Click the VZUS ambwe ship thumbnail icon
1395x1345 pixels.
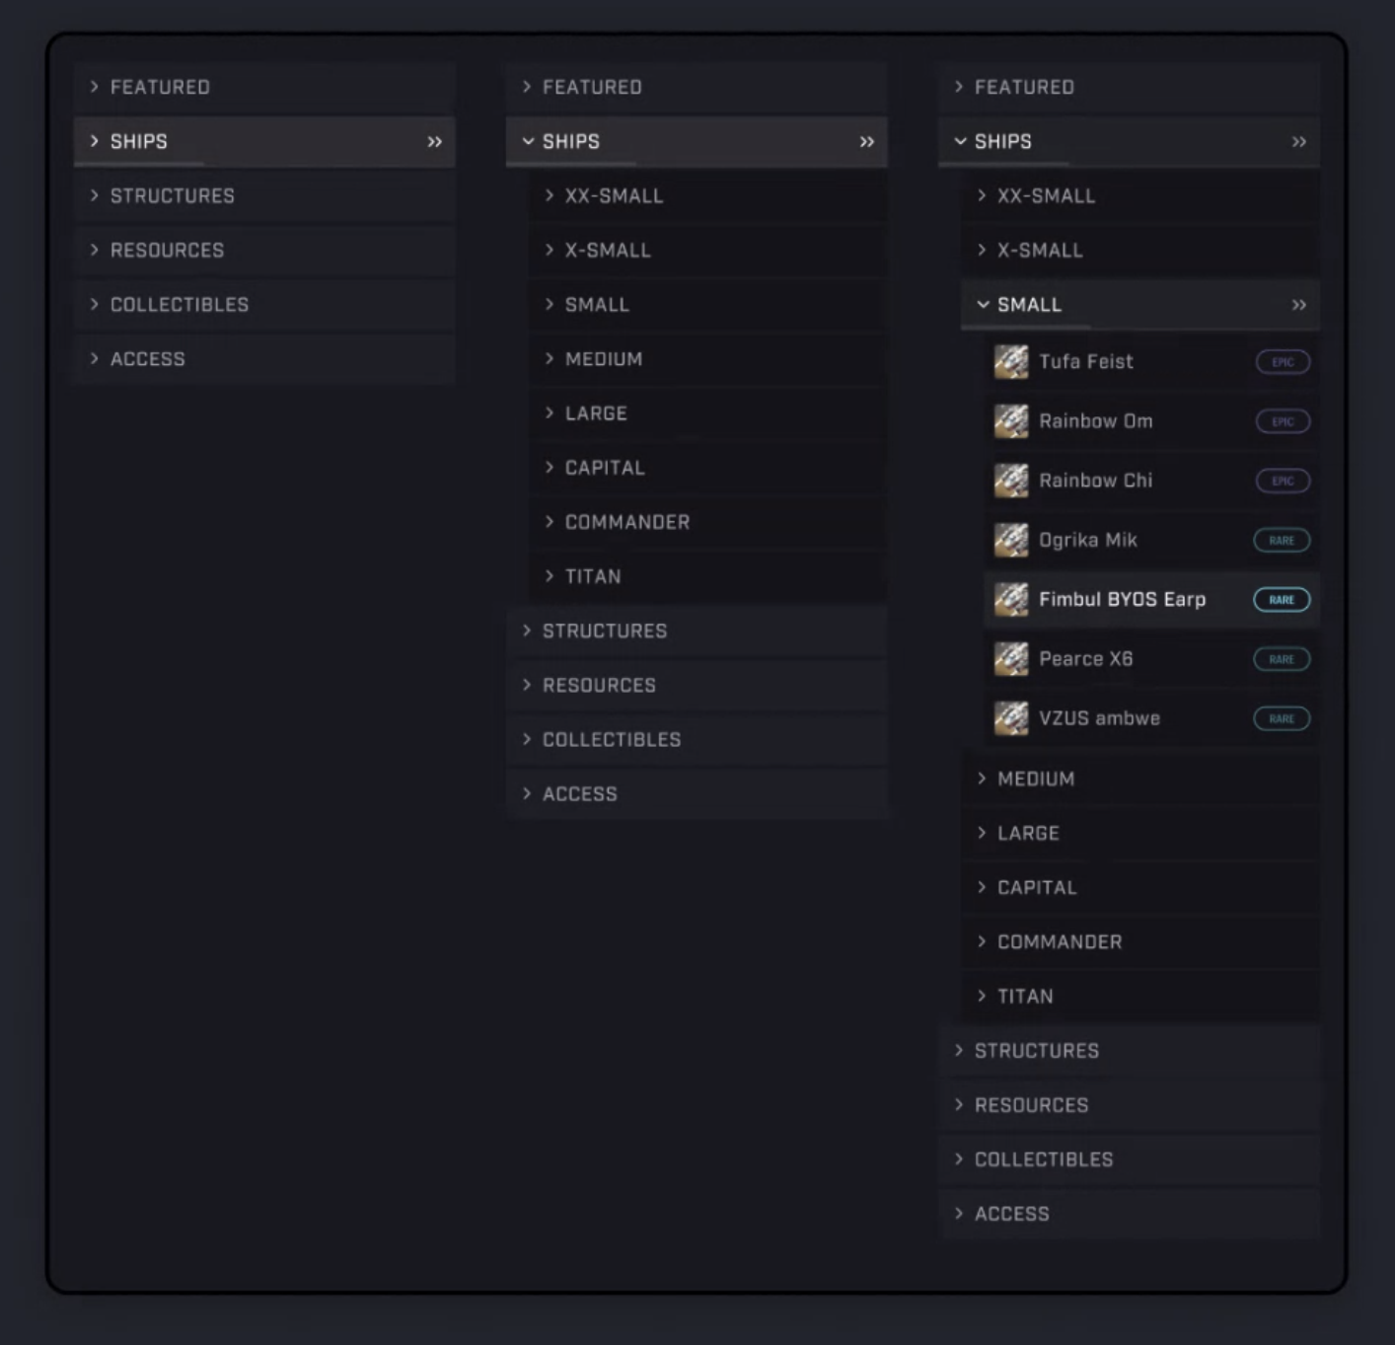point(1010,718)
